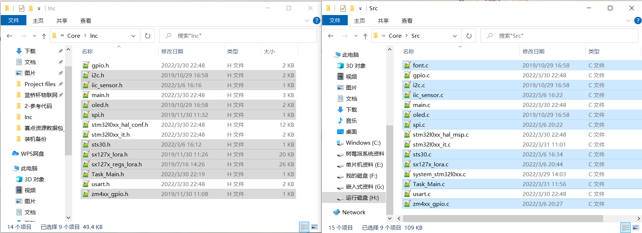Open recent locations dropdown in Src window

[x=356, y=36]
